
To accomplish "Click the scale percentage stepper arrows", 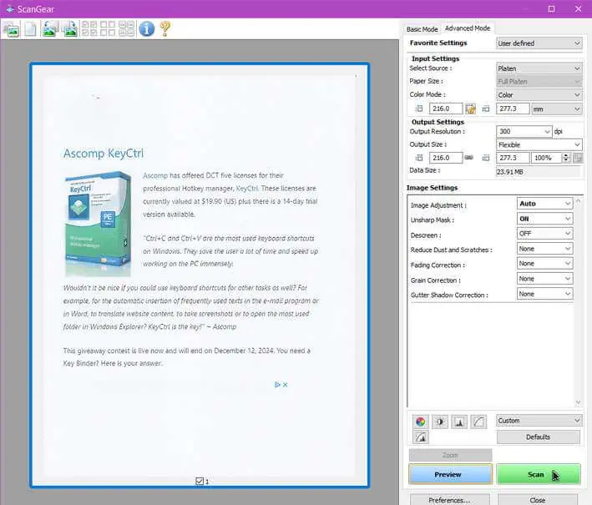I will 565,158.
